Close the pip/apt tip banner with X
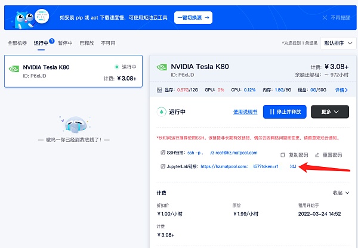358x248 pixels. click(x=324, y=18)
